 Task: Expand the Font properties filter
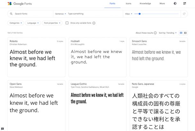tap(52, 23)
